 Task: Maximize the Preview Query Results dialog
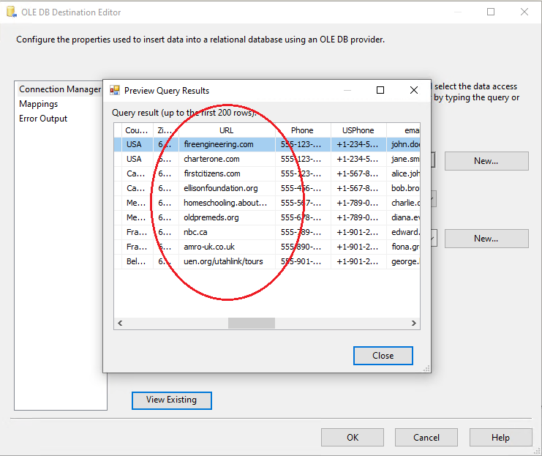[380, 91]
